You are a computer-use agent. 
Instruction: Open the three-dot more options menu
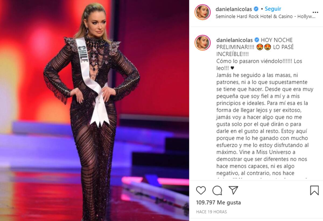click(x=315, y=12)
